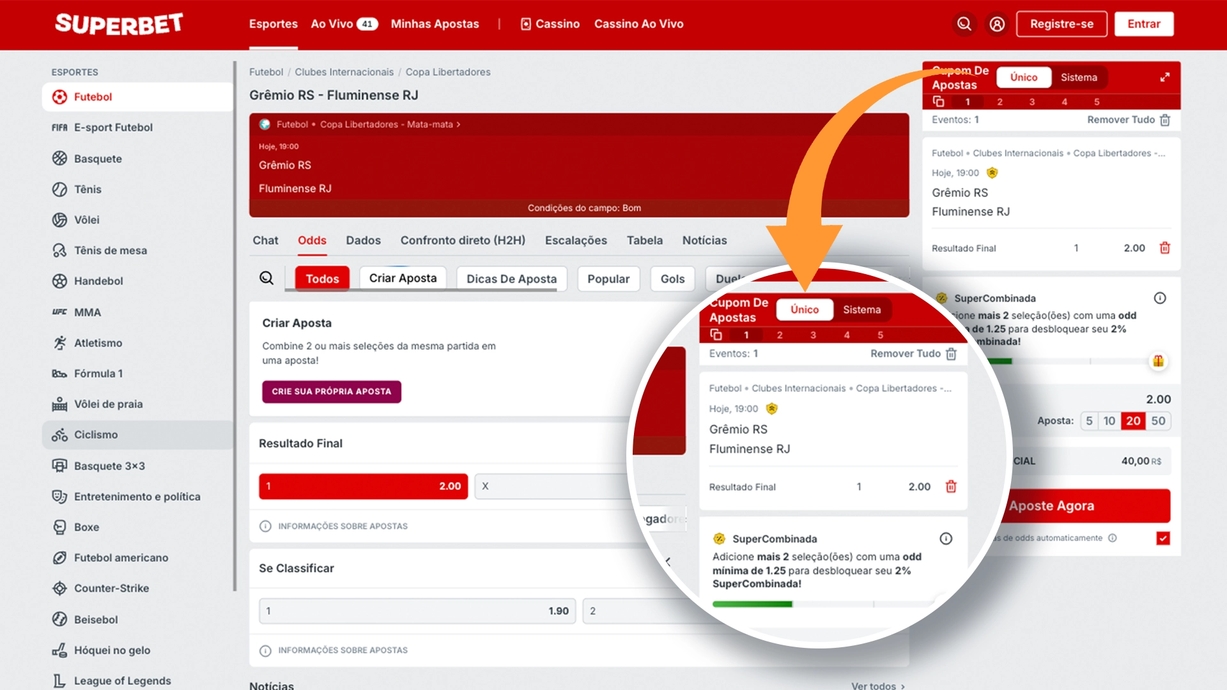
Task: Search markets with the odds magnifier icon
Action: coord(266,278)
